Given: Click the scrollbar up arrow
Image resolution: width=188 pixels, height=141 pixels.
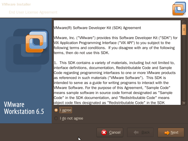Looking at the screenshot, I should 184,22.
